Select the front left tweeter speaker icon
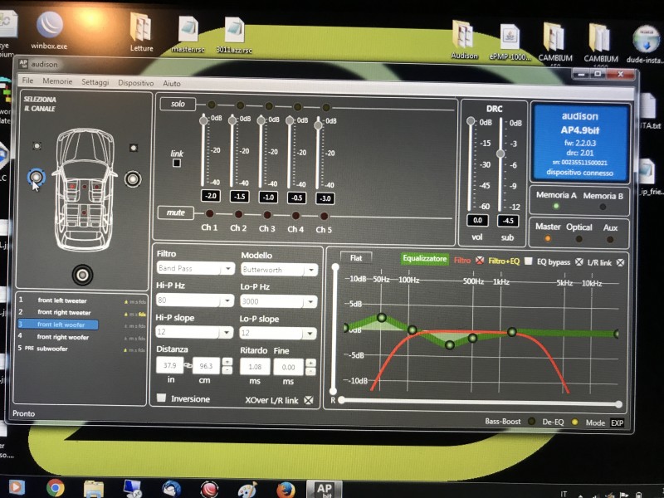Viewport: 664px width, 498px height. click(x=37, y=146)
